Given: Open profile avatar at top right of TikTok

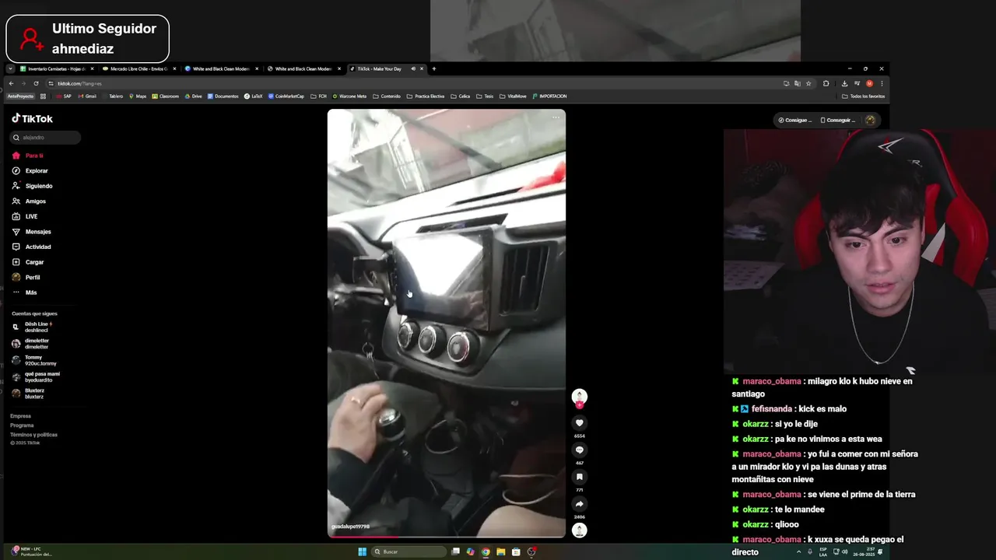Looking at the screenshot, I should [870, 120].
